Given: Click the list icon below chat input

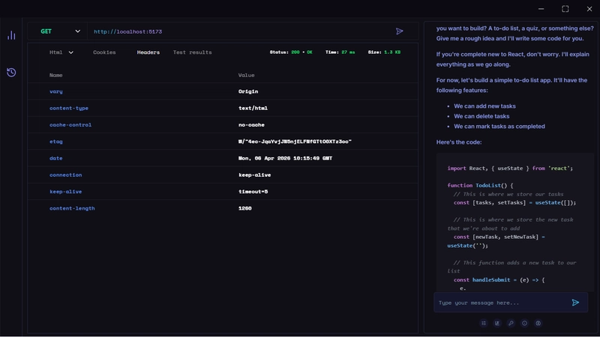Looking at the screenshot, I should (x=484, y=324).
